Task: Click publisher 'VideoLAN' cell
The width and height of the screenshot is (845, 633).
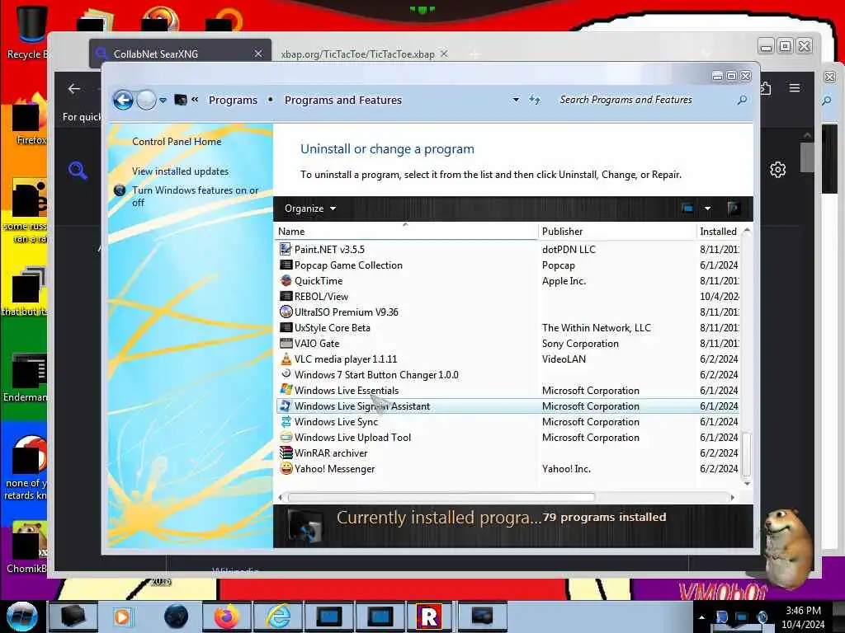Action: pyautogui.click(x=564, y=359)
